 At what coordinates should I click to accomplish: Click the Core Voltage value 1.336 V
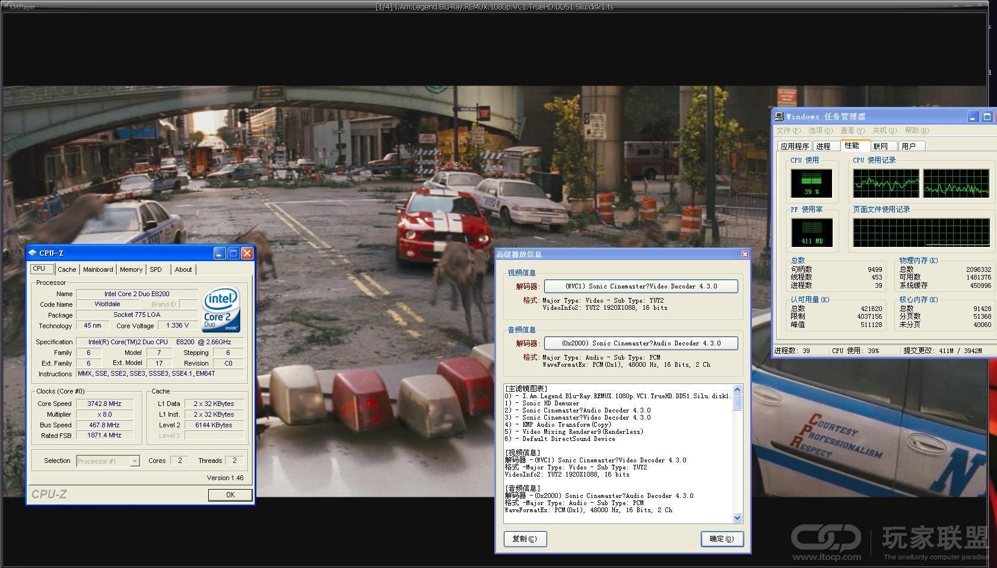tap(178, 325)
